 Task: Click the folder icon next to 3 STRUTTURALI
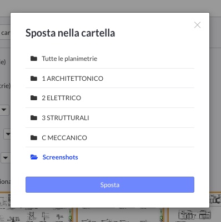tap(34, 117)
